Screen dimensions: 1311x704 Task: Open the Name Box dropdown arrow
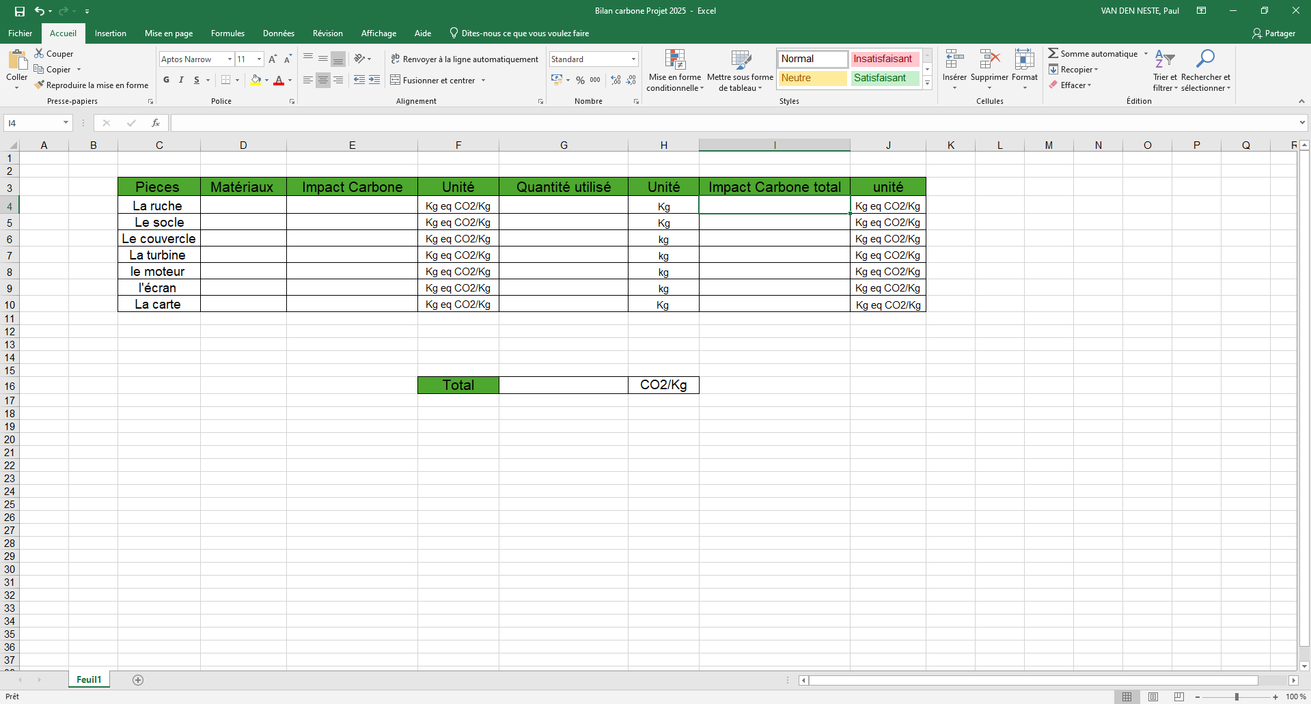click(66, 123)
